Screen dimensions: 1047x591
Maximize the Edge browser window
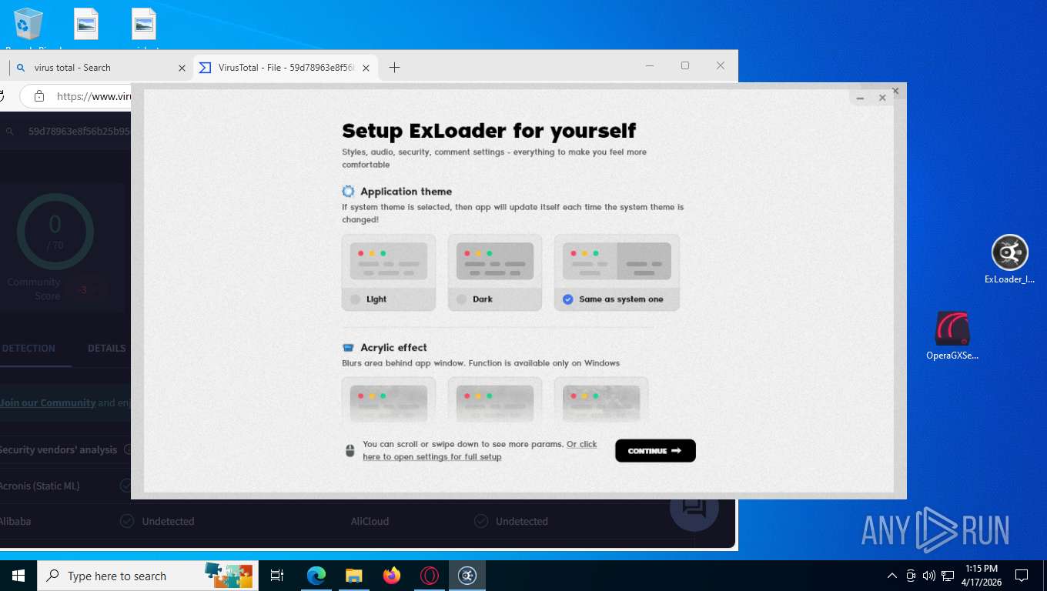(684, 66)
